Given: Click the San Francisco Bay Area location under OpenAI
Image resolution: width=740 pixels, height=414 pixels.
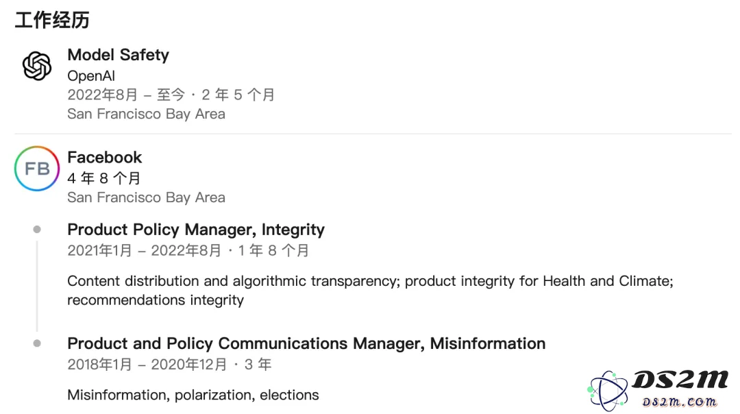Looking at the screenshot, I should pos(147,114).
